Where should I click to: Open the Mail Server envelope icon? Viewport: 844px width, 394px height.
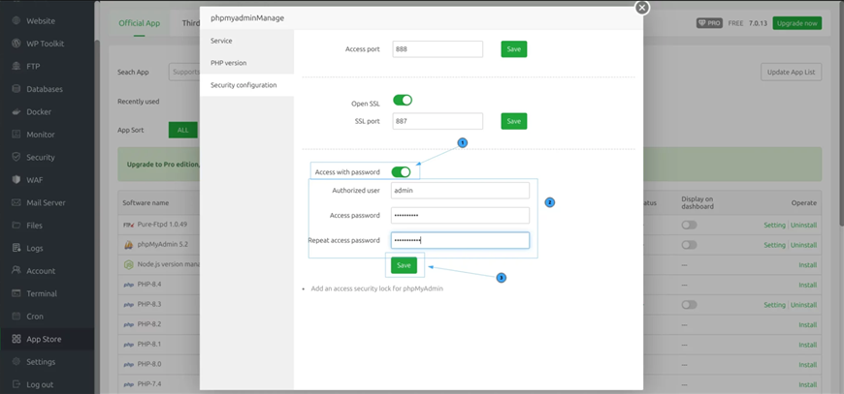click(x=16, y=202)
